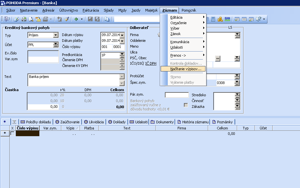Click the second disk save icon
The width and height of the screenshot is (300, 188).
97,19
